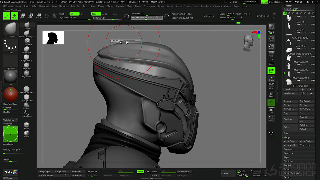The image size is (320, 180).
Task: Click the silhouette thumbnail in viewport
Action: tap(53, 38)
